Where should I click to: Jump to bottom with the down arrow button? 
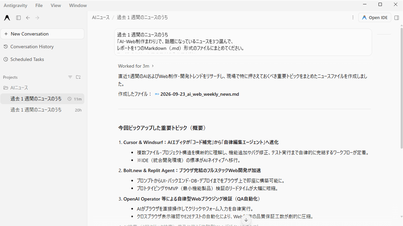click(246, 220)
